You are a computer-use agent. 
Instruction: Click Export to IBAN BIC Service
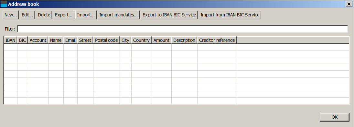[x=169, y=15]
